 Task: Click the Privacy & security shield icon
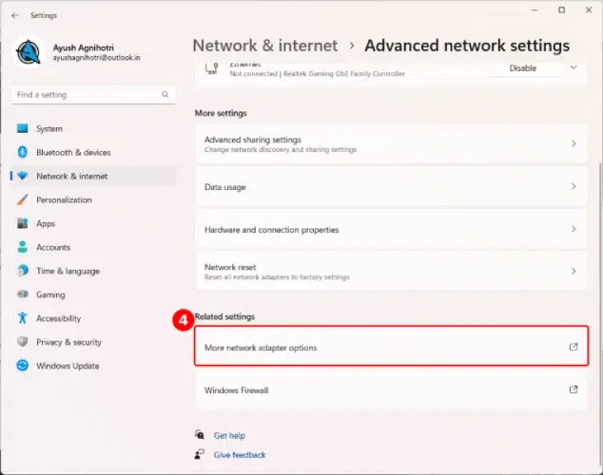tap(23, 342)
